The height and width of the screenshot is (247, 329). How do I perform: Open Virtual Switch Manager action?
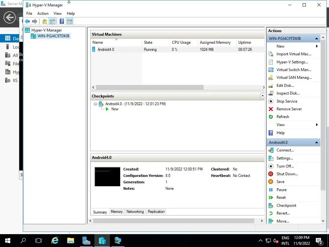coord(294,70)
